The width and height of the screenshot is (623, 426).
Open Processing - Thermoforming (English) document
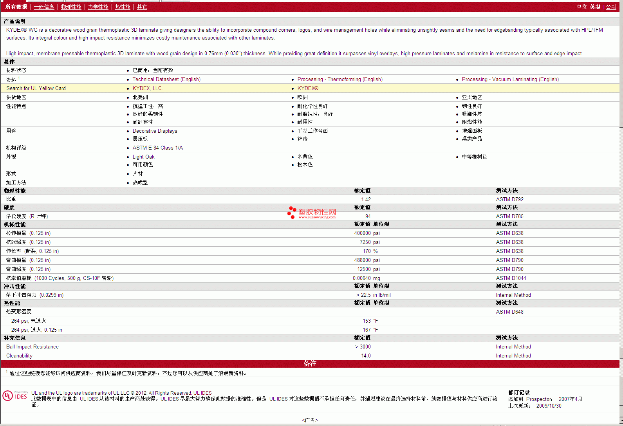(x=340, y=79)
